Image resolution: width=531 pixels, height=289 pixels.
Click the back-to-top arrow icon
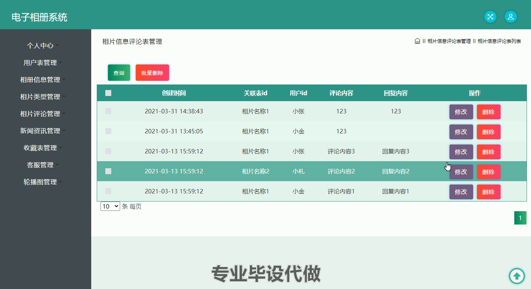click(x=517, y=276)
